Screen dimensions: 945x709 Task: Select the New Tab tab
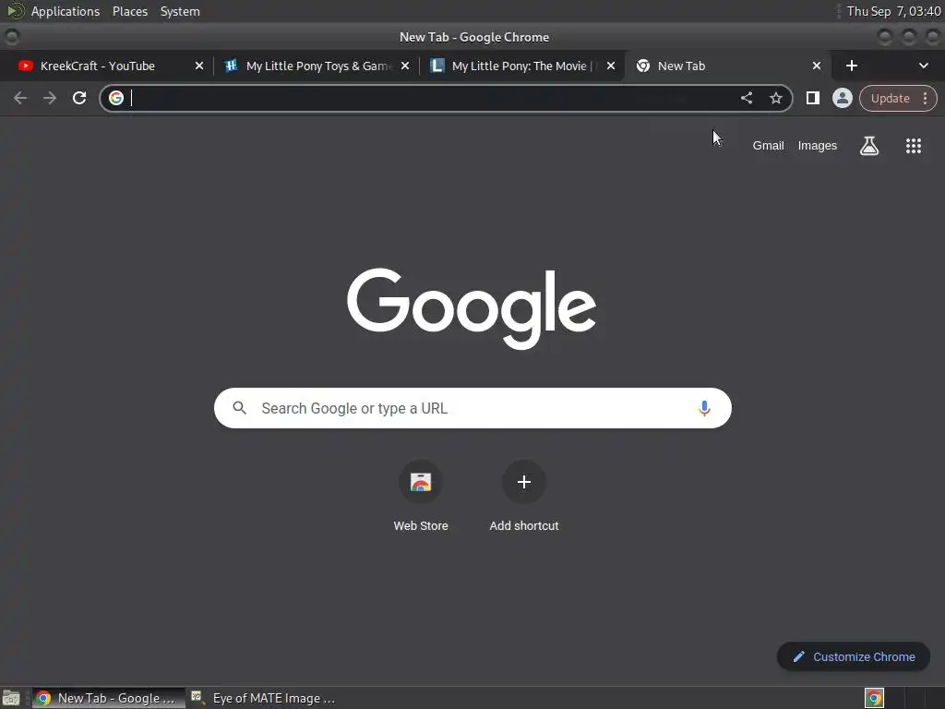(728, 66)
